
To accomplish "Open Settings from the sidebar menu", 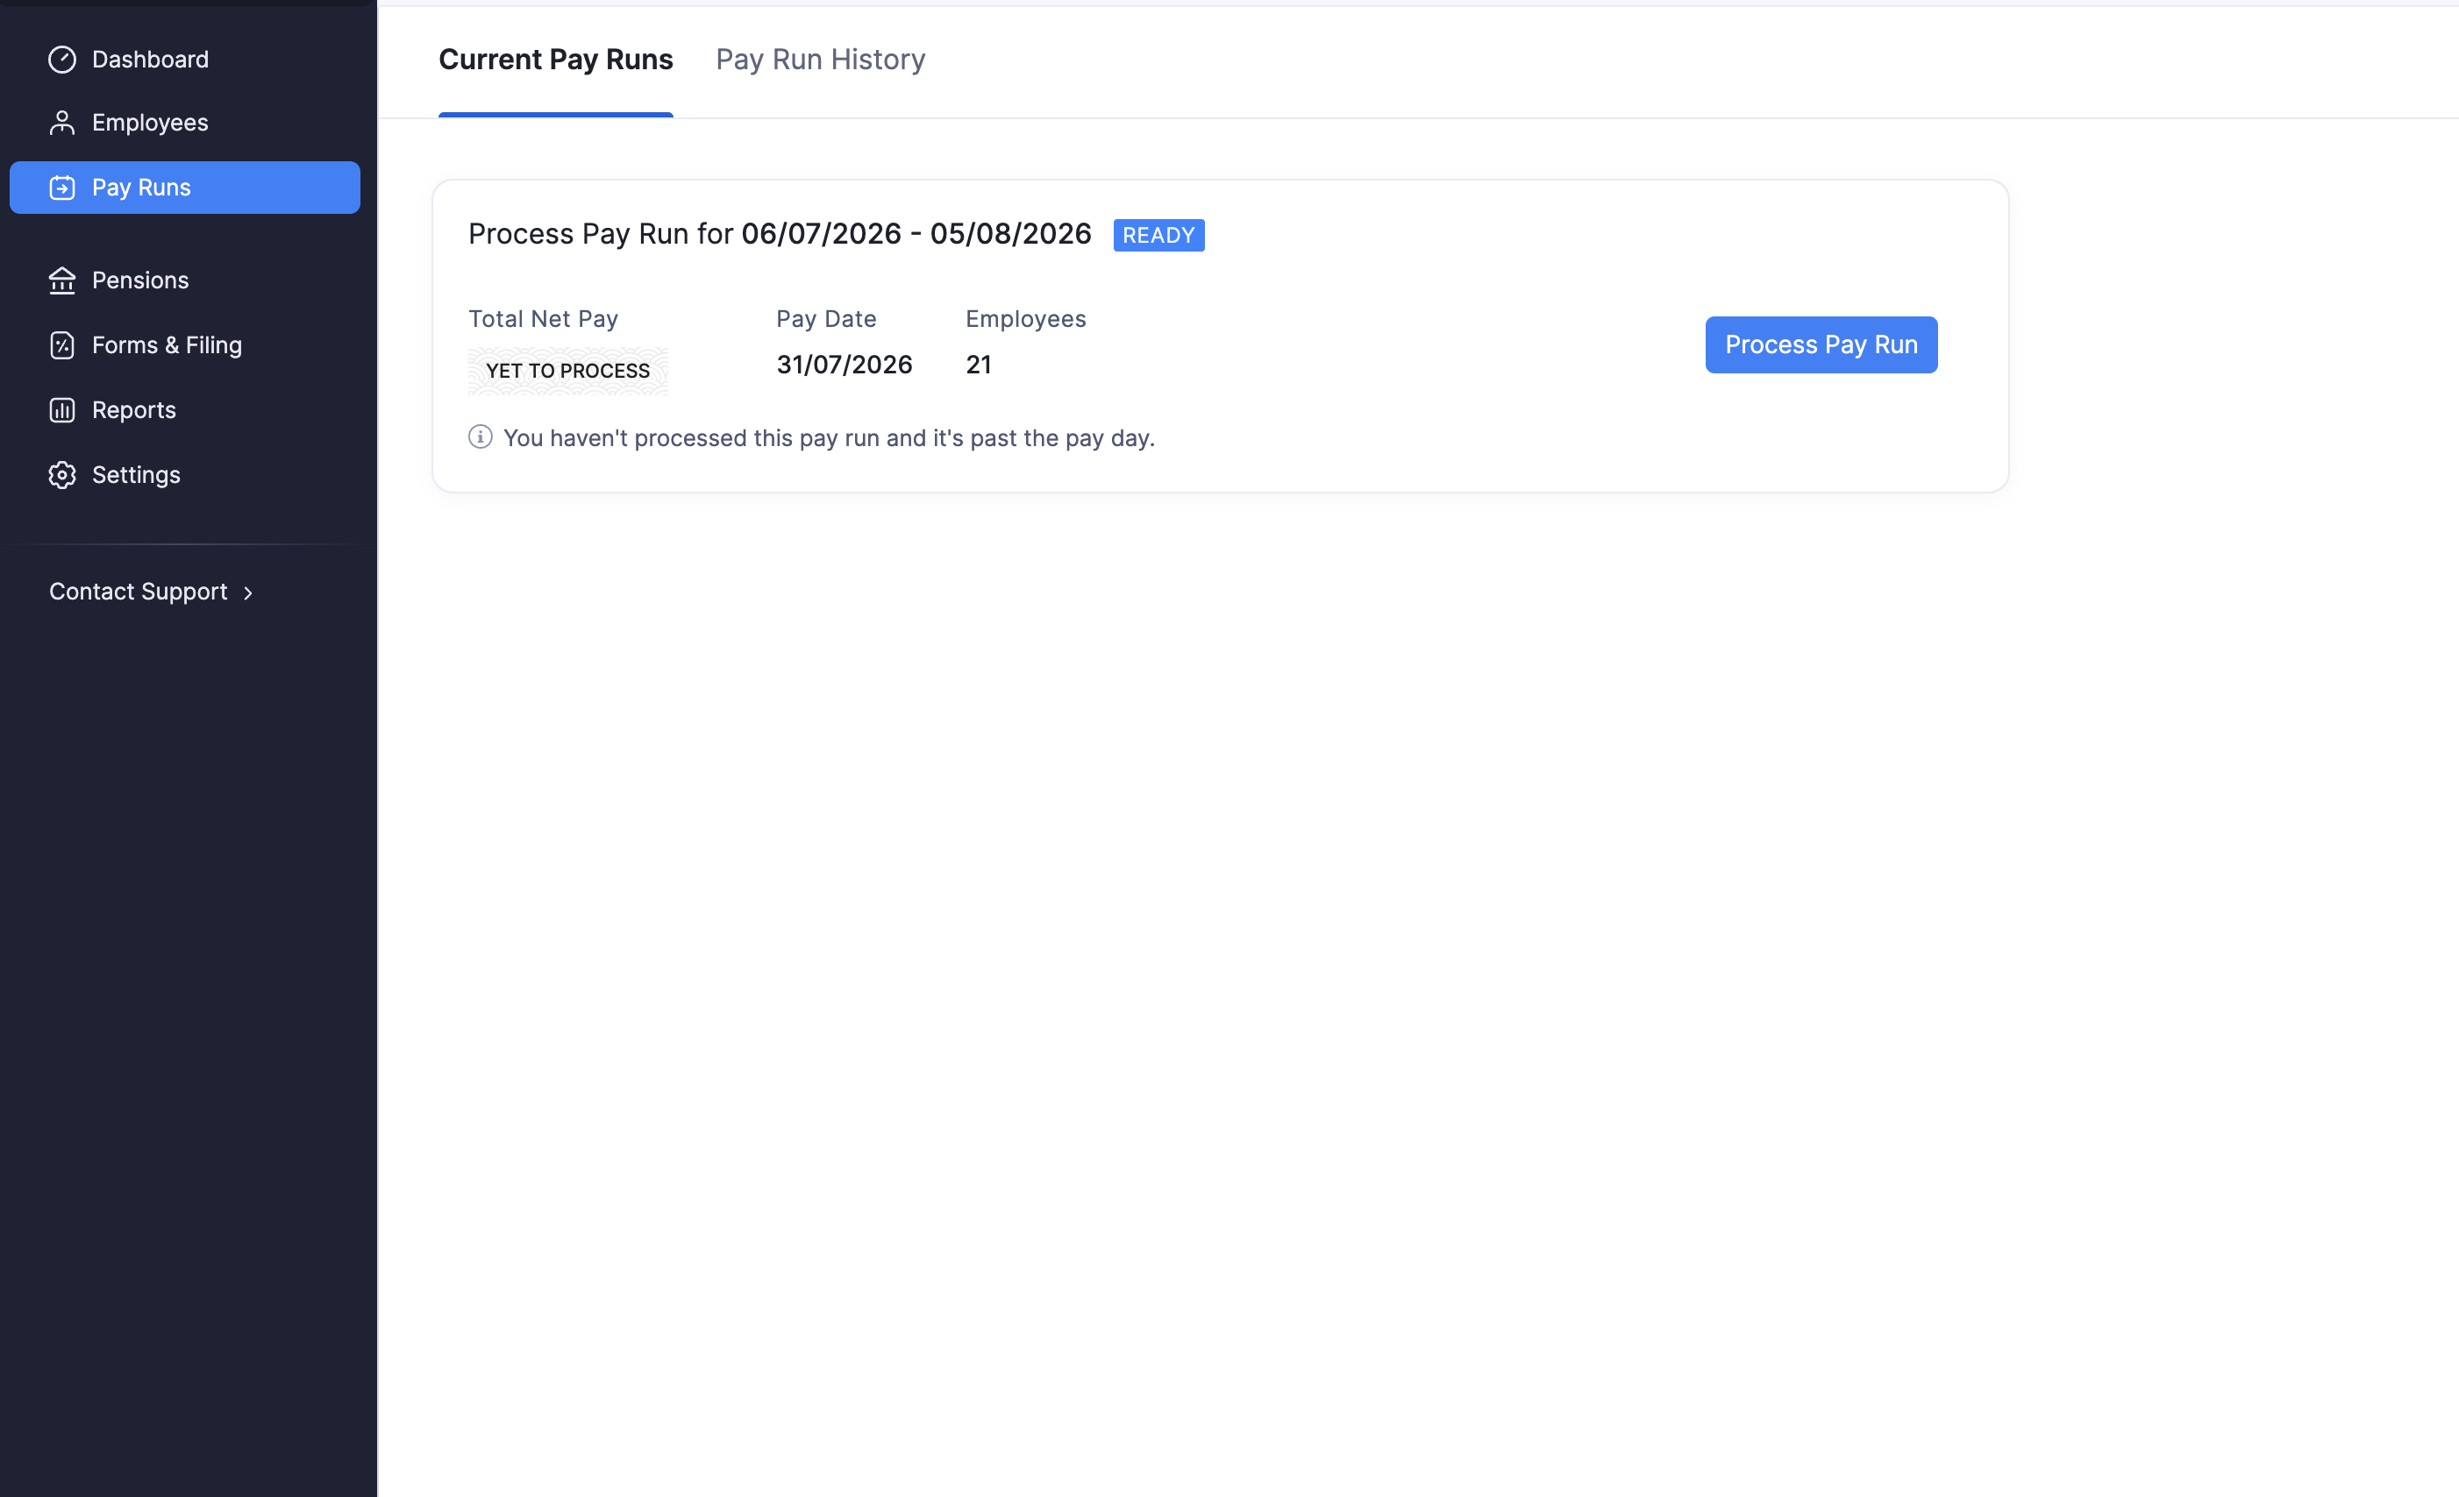I will (x=185, y=475).
